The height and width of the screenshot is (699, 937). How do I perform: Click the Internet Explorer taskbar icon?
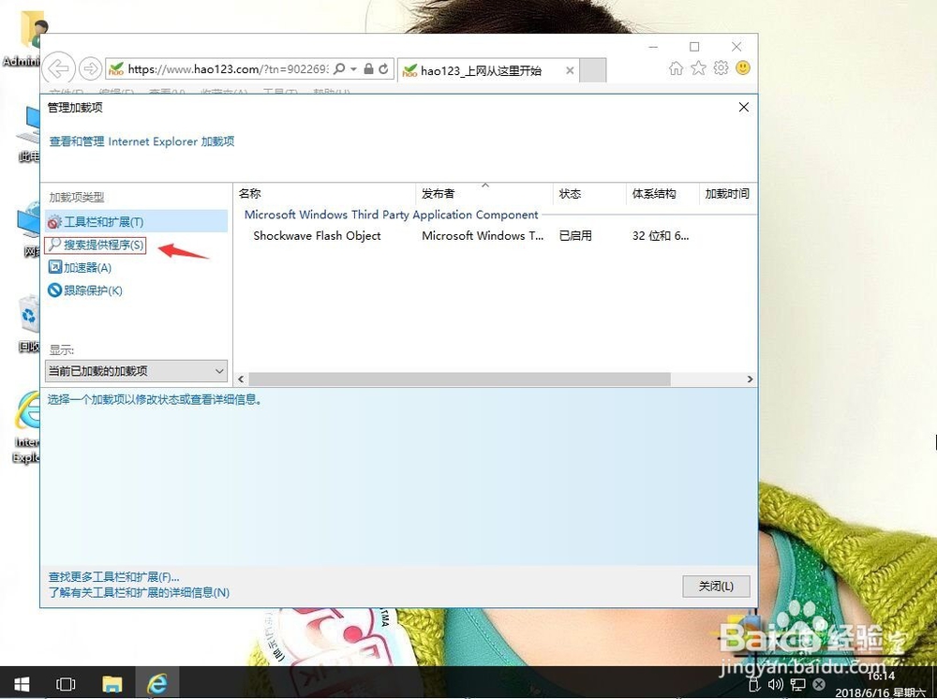156,684
